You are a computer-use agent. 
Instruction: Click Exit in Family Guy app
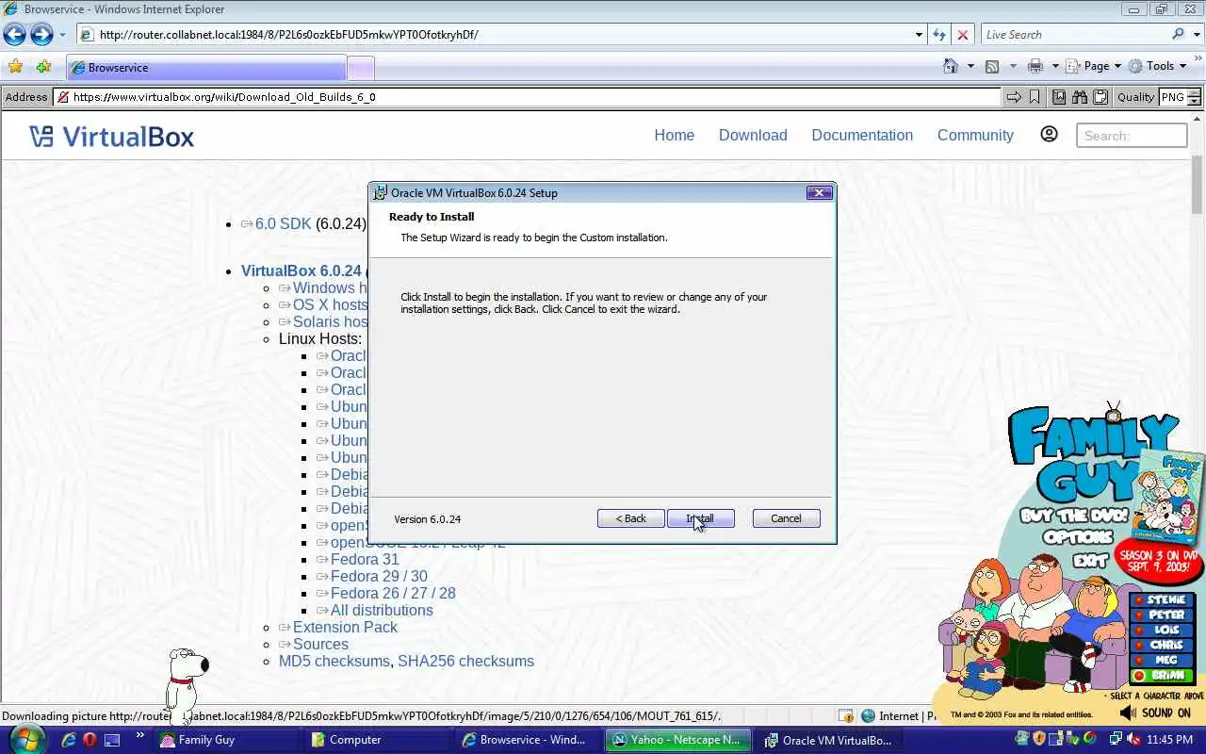click(x=1091, y=559)
